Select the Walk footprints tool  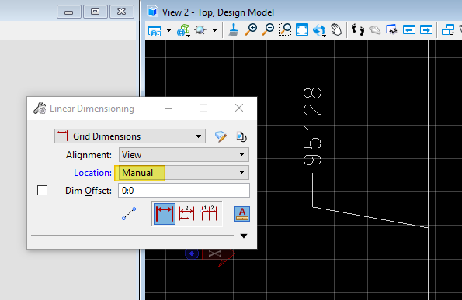358,29
